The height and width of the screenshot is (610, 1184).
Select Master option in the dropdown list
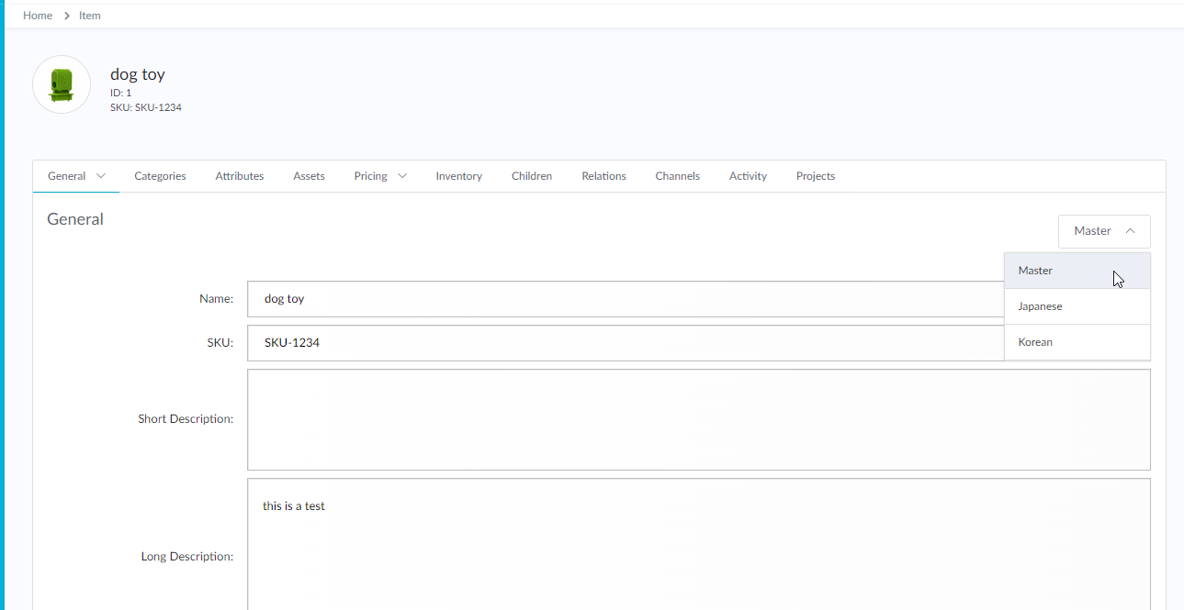(1035, 271)
